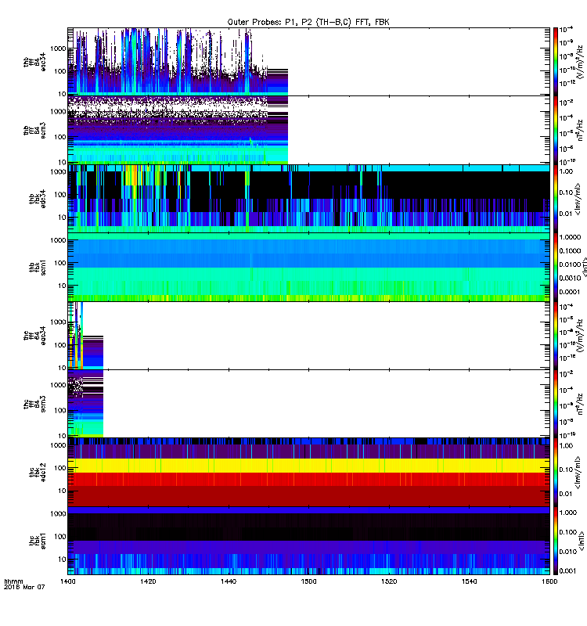Click the thc fff scm3 data block

[85, 404]
